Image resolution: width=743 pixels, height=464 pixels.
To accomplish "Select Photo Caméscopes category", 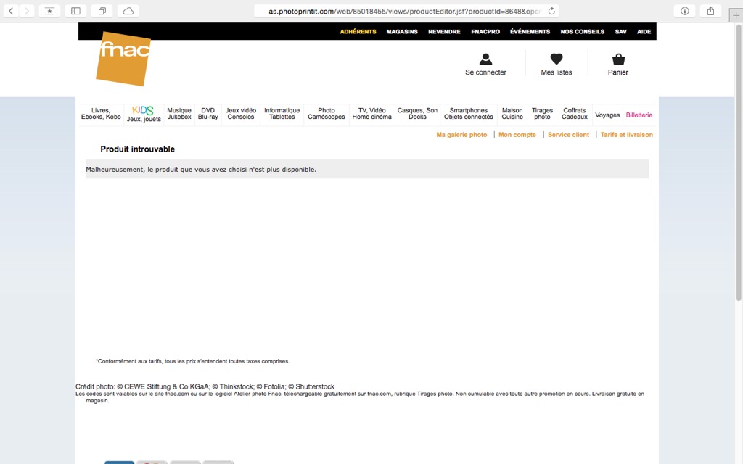I will click(327, 114).
